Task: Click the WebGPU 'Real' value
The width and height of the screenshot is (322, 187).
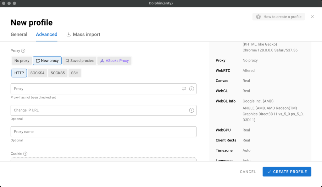Action: click(x=246, y=130)
